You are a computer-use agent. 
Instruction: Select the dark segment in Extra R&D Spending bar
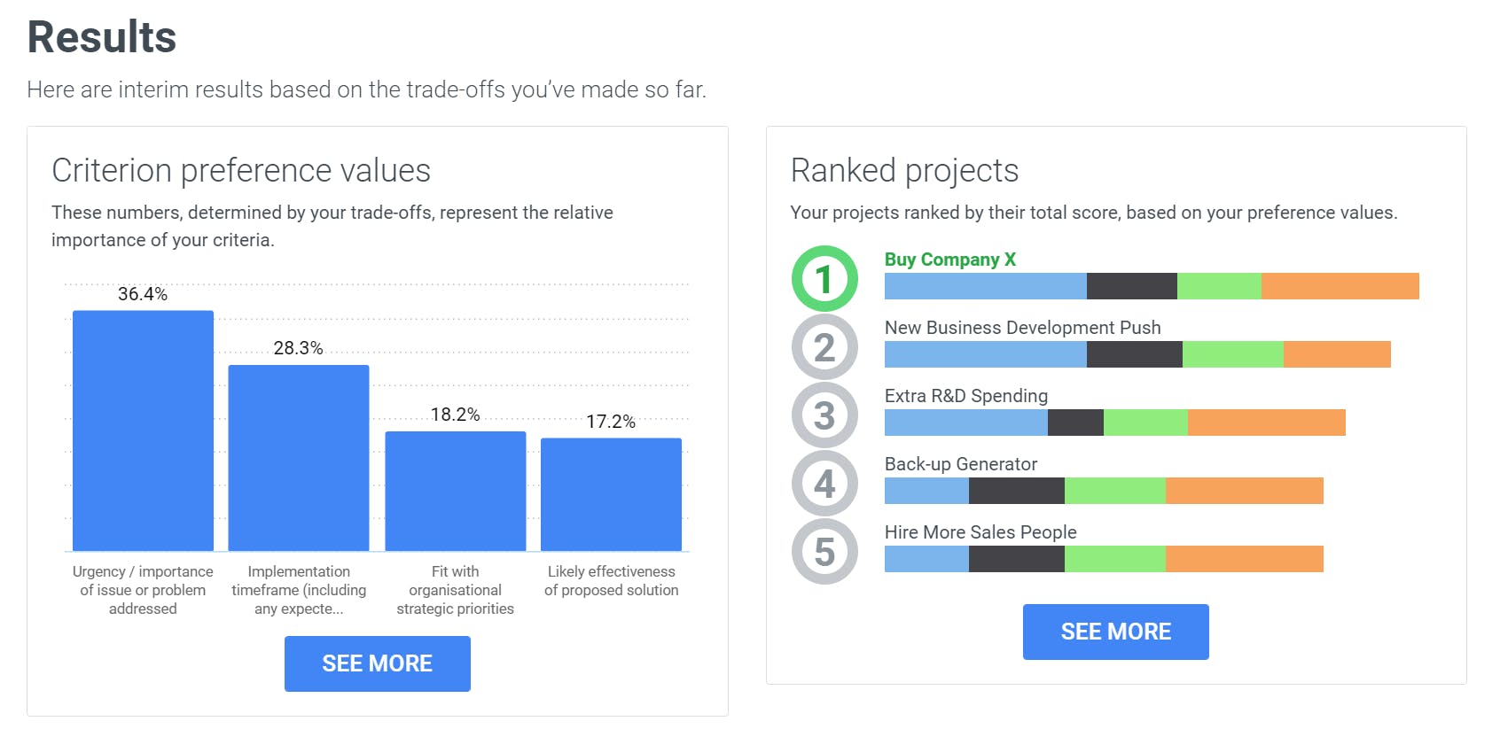click(1074, 423)
